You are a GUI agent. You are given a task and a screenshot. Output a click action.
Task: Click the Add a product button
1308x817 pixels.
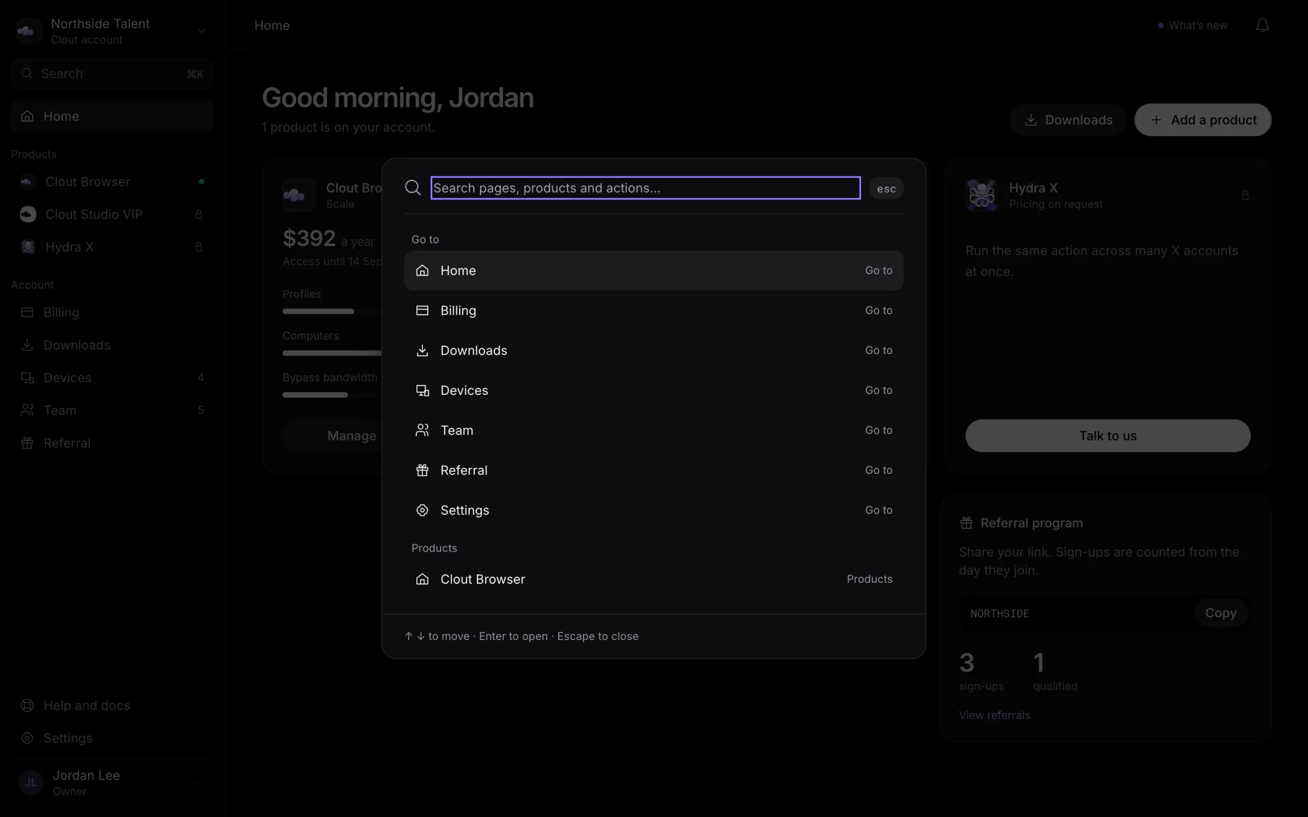click(1203, 120)
